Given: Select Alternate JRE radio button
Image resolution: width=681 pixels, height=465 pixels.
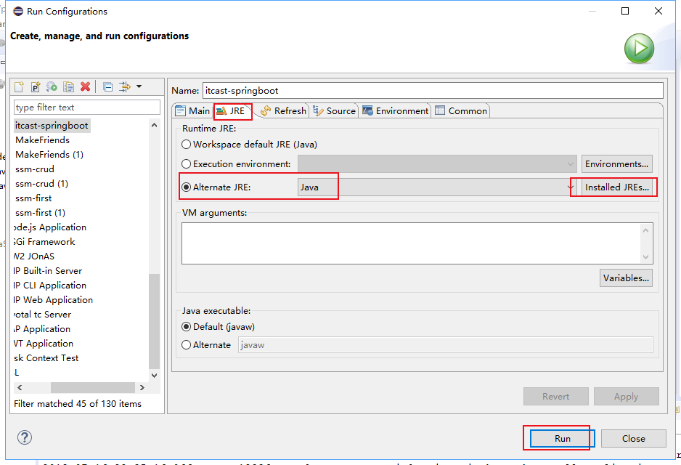Looking at the screenshot, I should (186, 187).
